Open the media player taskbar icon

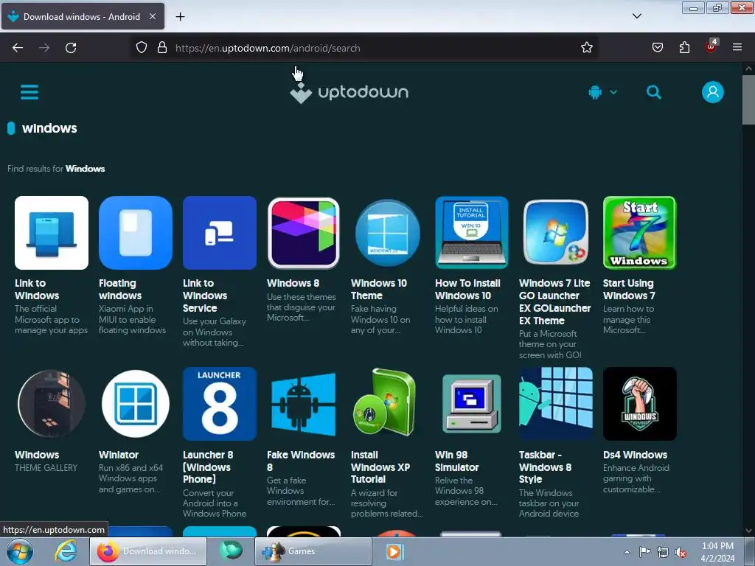point(394,551)
